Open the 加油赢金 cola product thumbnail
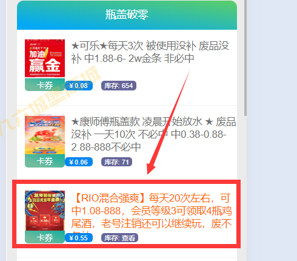This screenshot has height=261, width=297. [x=45, y=58]
